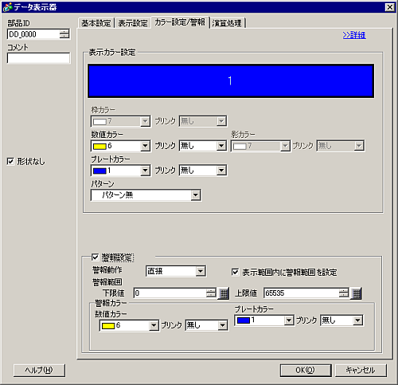Switch to the 演算処理 tab

pos(227,23)
